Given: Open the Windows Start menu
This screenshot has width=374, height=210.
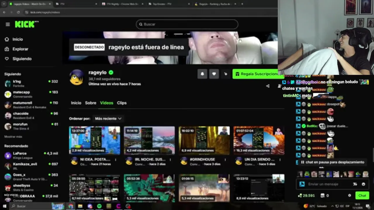Looking at the screenshot, I should pyautogui.click(x=5, y=206).
